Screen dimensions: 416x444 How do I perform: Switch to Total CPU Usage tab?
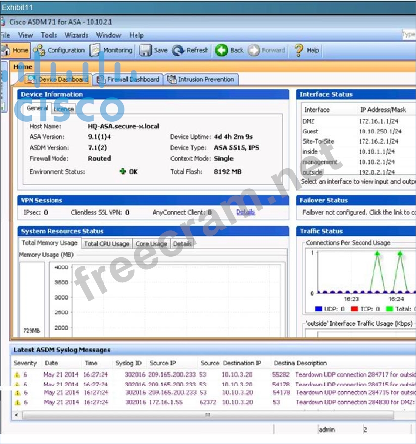click(x=106, y=244)
